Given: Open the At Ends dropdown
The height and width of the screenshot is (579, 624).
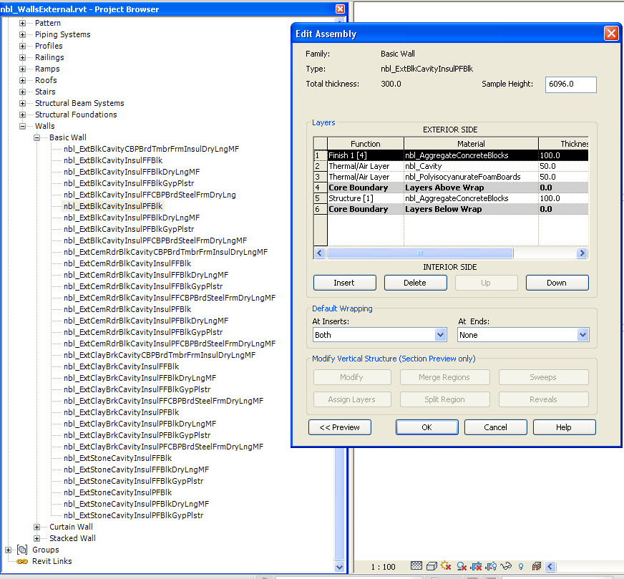Looking at the screenshot, I should point(523,335).
